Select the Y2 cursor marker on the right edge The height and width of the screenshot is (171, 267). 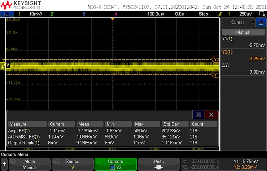[216, 60]
